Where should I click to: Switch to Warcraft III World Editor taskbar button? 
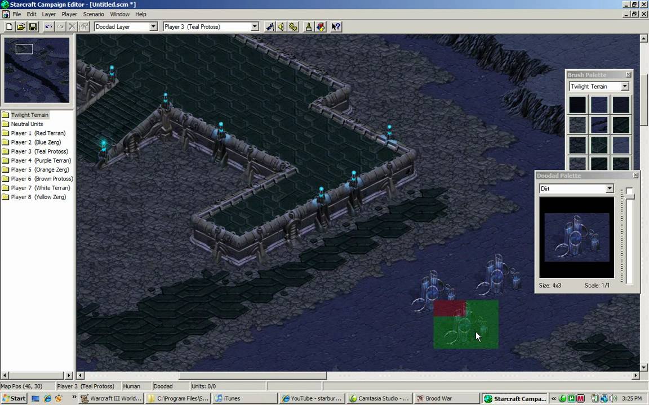[112, 398]
